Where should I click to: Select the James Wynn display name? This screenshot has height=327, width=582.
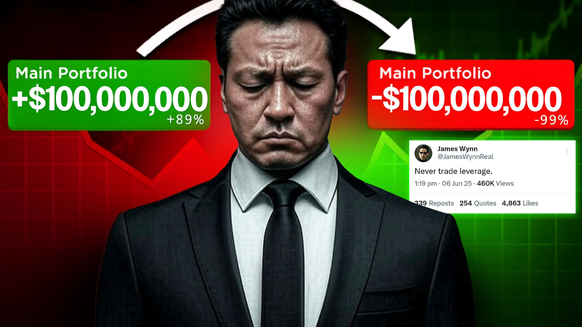click(x=457, y=149)
